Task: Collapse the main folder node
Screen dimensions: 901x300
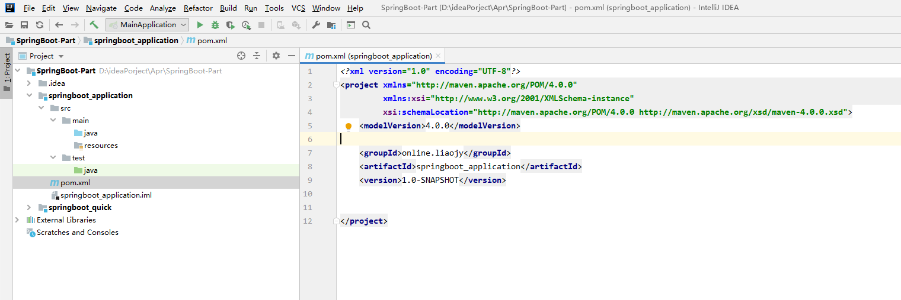Action: pos(53,120)
